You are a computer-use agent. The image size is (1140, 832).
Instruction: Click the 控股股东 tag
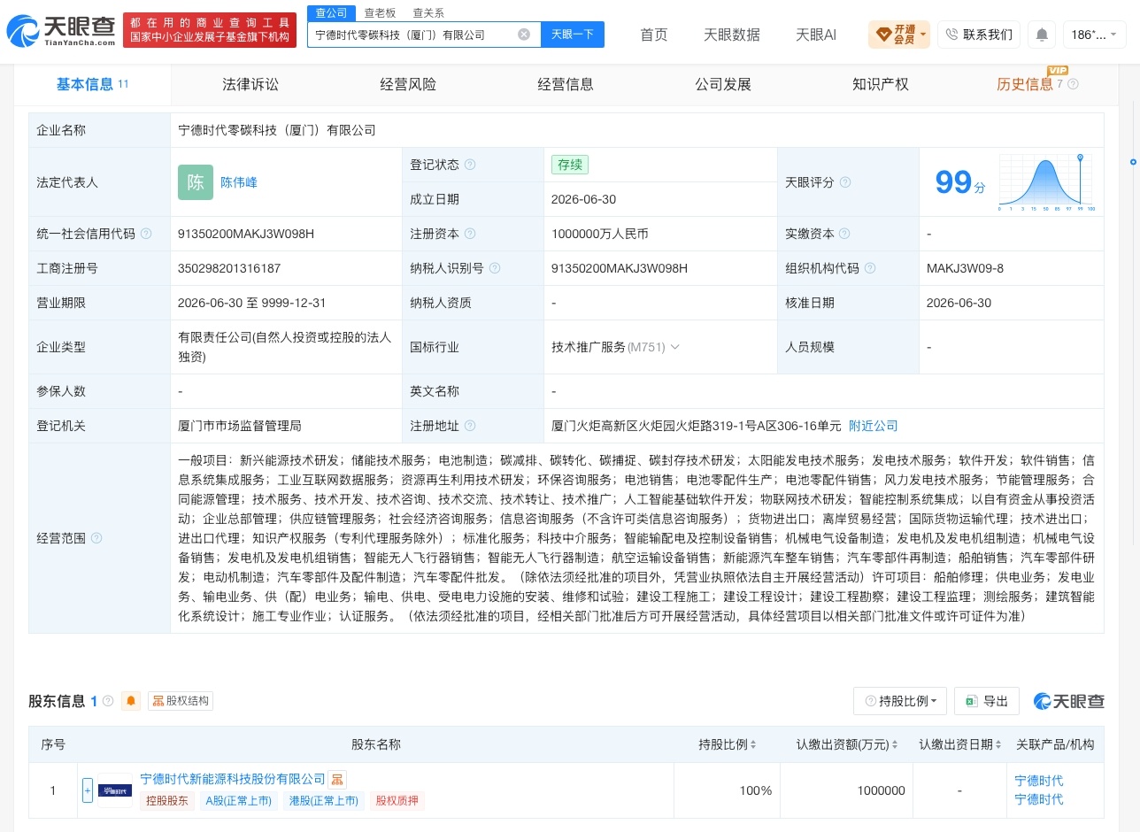coord(167,801)
